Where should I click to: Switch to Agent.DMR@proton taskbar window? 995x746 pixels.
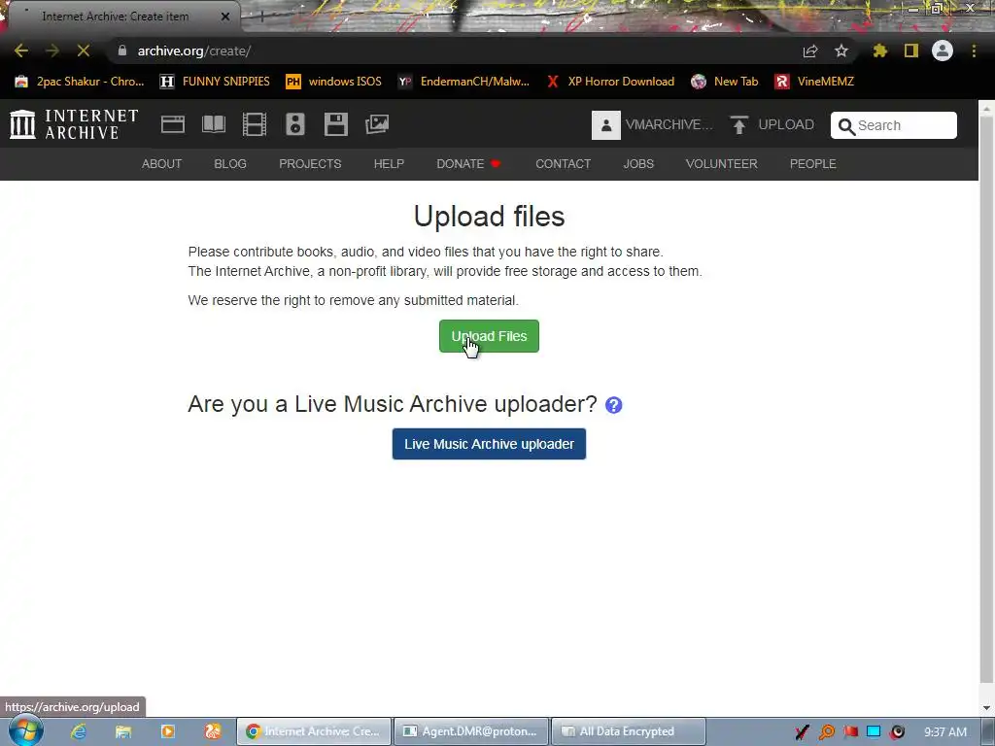tap(470, 731)
